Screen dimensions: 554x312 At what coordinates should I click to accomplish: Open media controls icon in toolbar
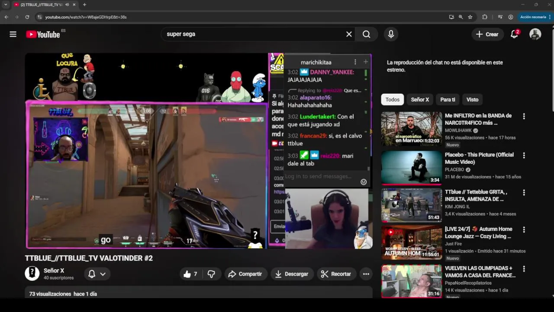tap(500, 17)
